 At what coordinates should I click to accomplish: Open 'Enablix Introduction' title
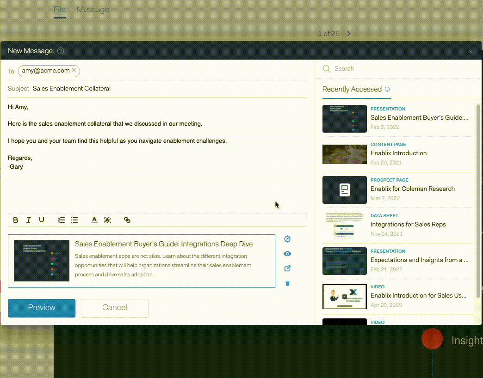398,153
